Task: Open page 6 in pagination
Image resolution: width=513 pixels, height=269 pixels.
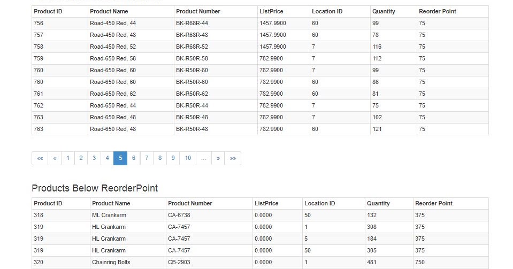Action: (x=134, y=158)
